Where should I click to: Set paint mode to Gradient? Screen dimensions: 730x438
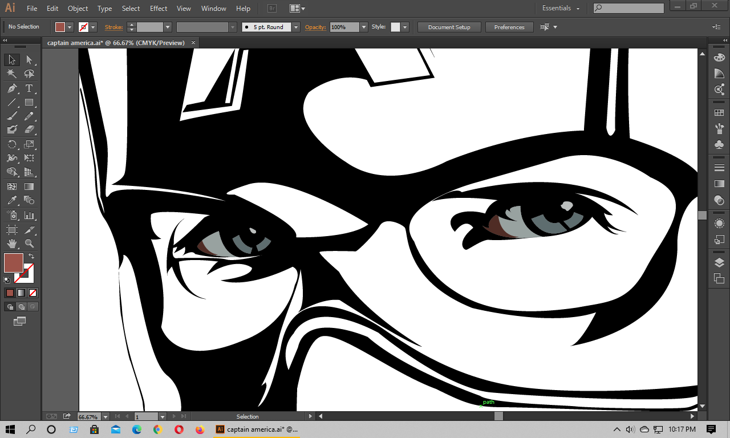coord(21,293)
